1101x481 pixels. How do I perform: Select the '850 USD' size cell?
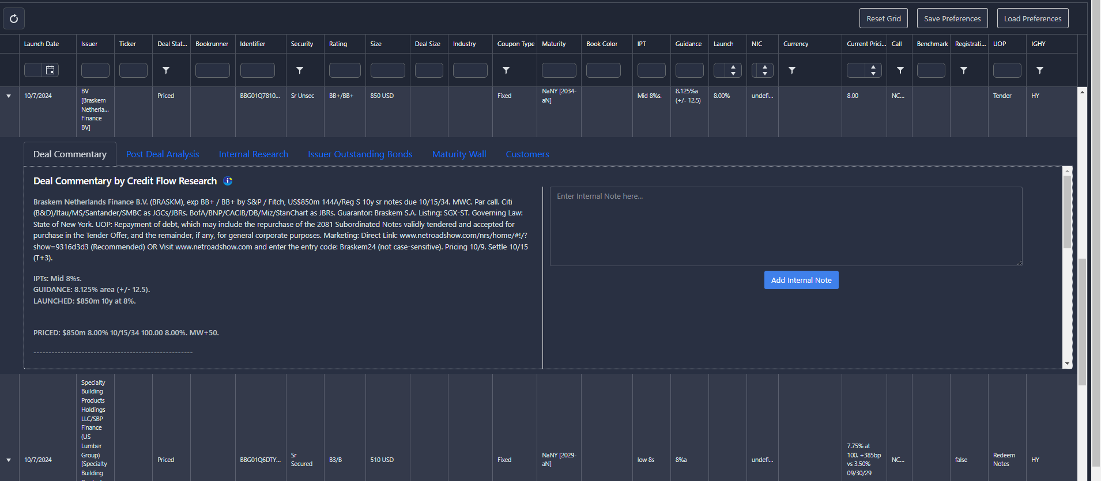pos(382,96)
